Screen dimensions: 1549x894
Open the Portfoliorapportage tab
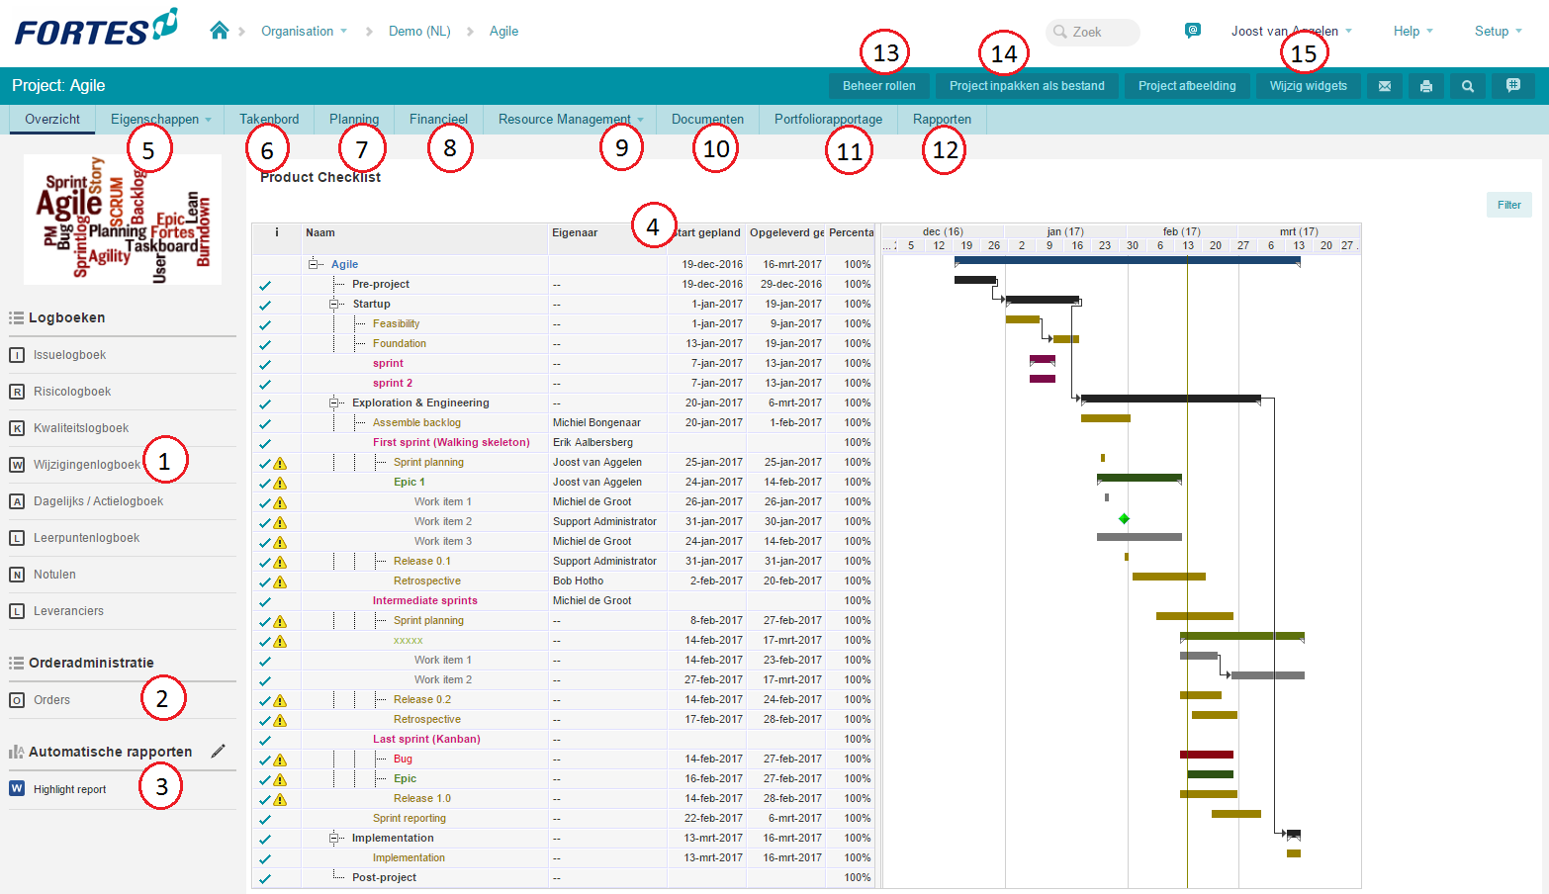click(828, 119)
